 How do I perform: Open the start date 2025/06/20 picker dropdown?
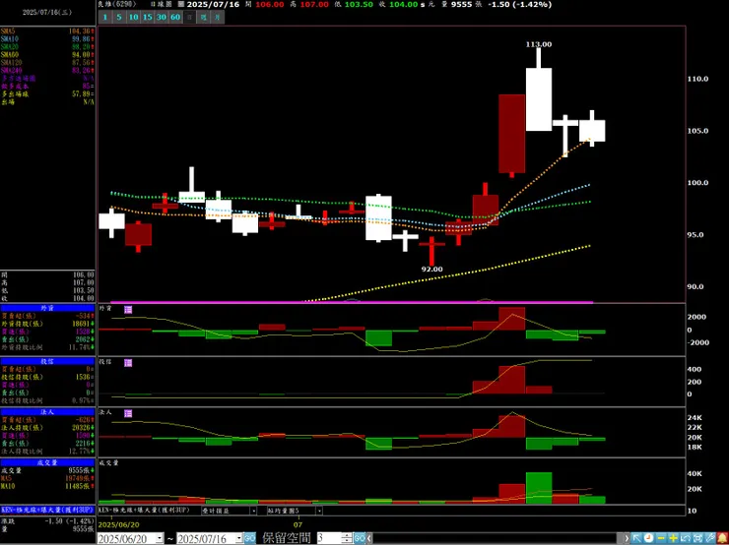coord(160,538)
